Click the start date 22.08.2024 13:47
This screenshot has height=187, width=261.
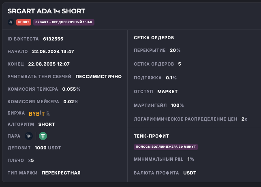point(53,51)
